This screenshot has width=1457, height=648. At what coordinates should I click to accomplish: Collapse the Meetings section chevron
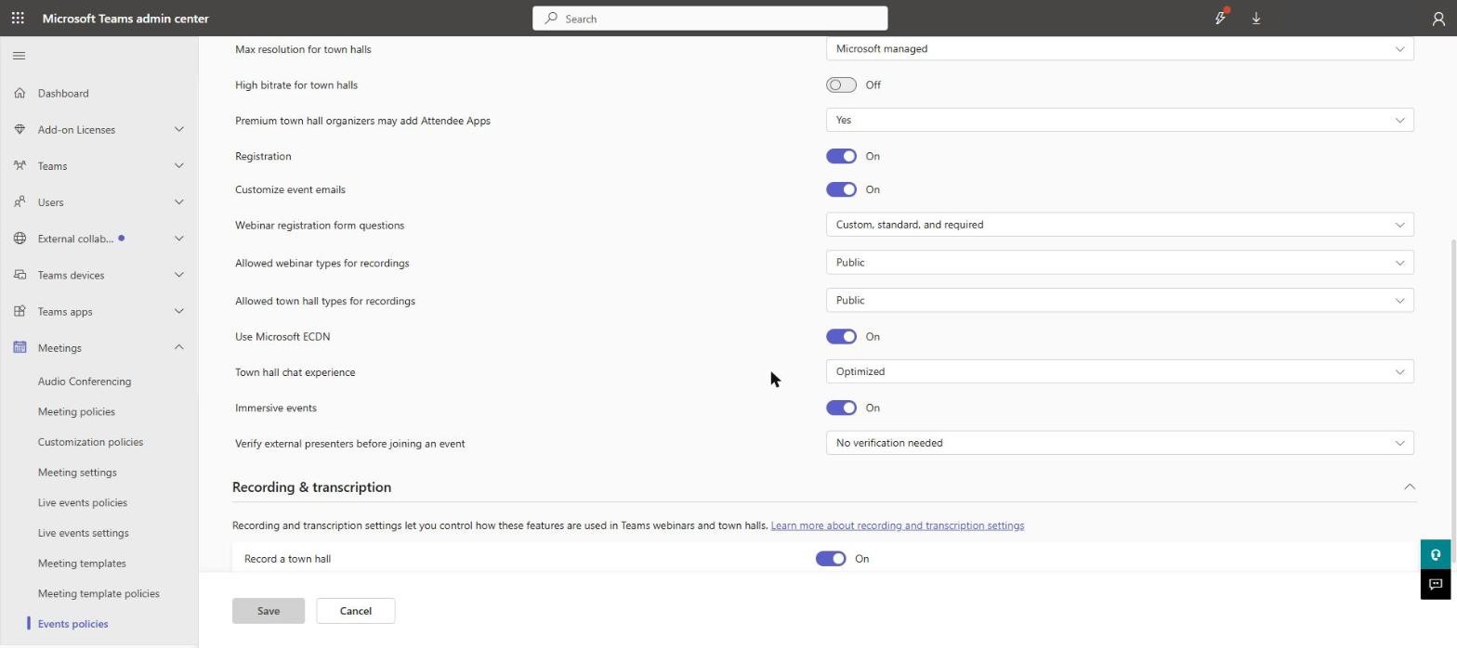(179, 347)
